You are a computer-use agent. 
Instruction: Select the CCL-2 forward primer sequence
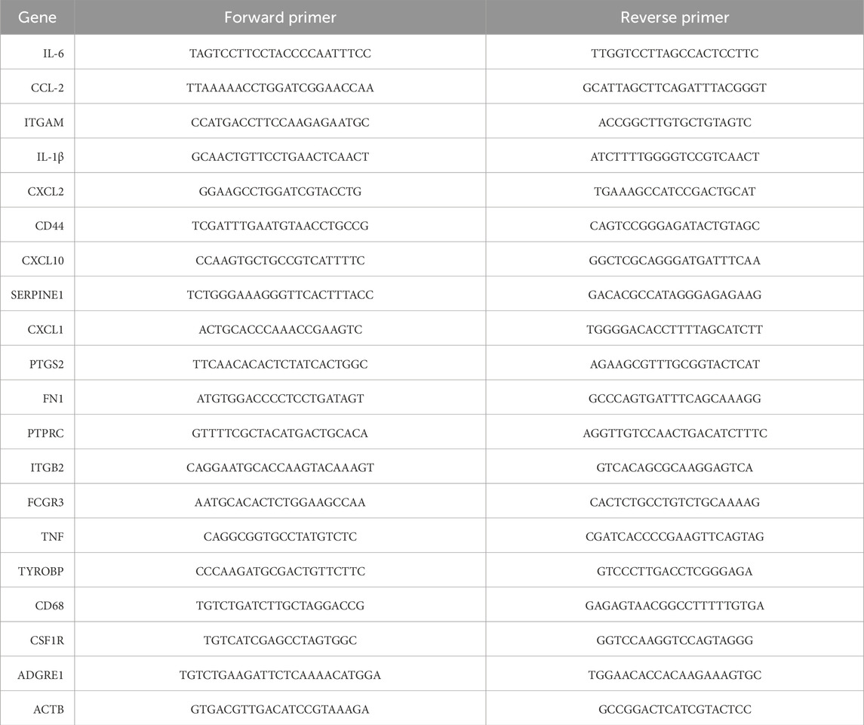tap(280, 88)
